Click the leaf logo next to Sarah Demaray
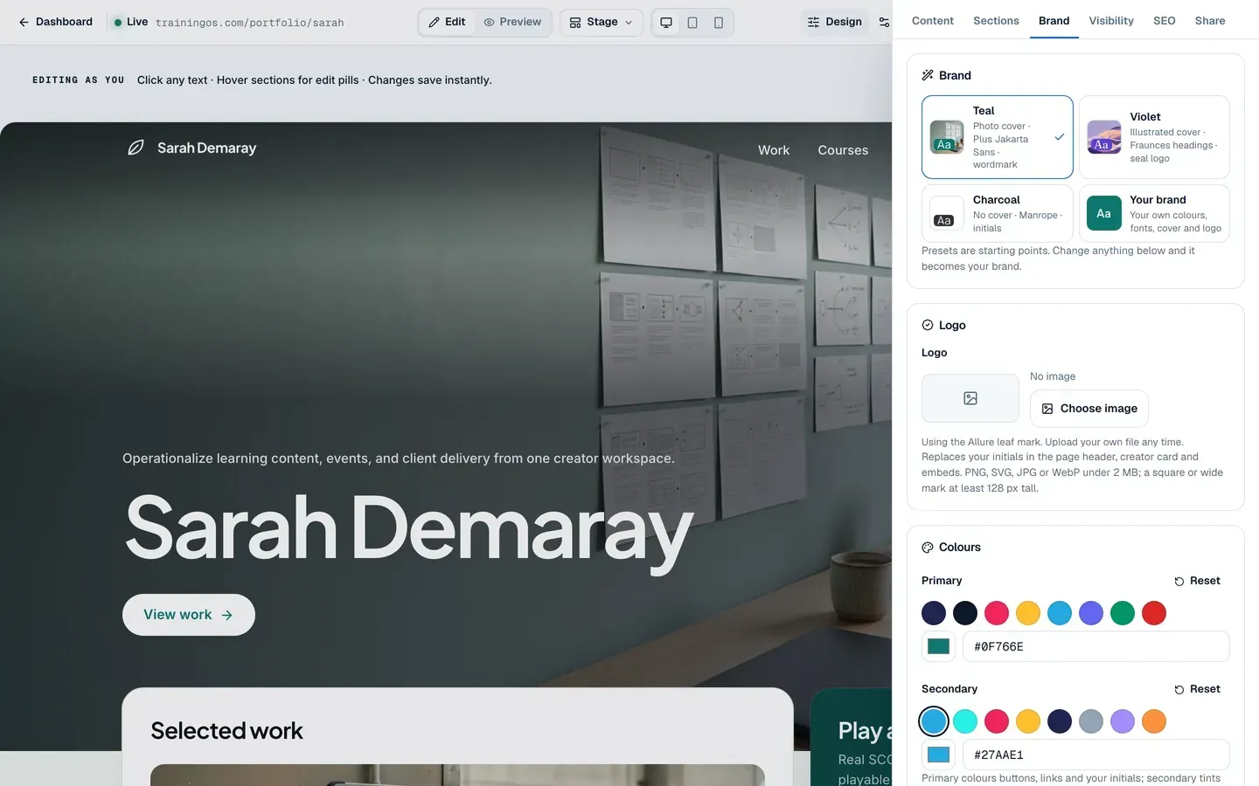The height and width of the screenshot is (786, 1259). pyautogui.click(x=136, y=148)
